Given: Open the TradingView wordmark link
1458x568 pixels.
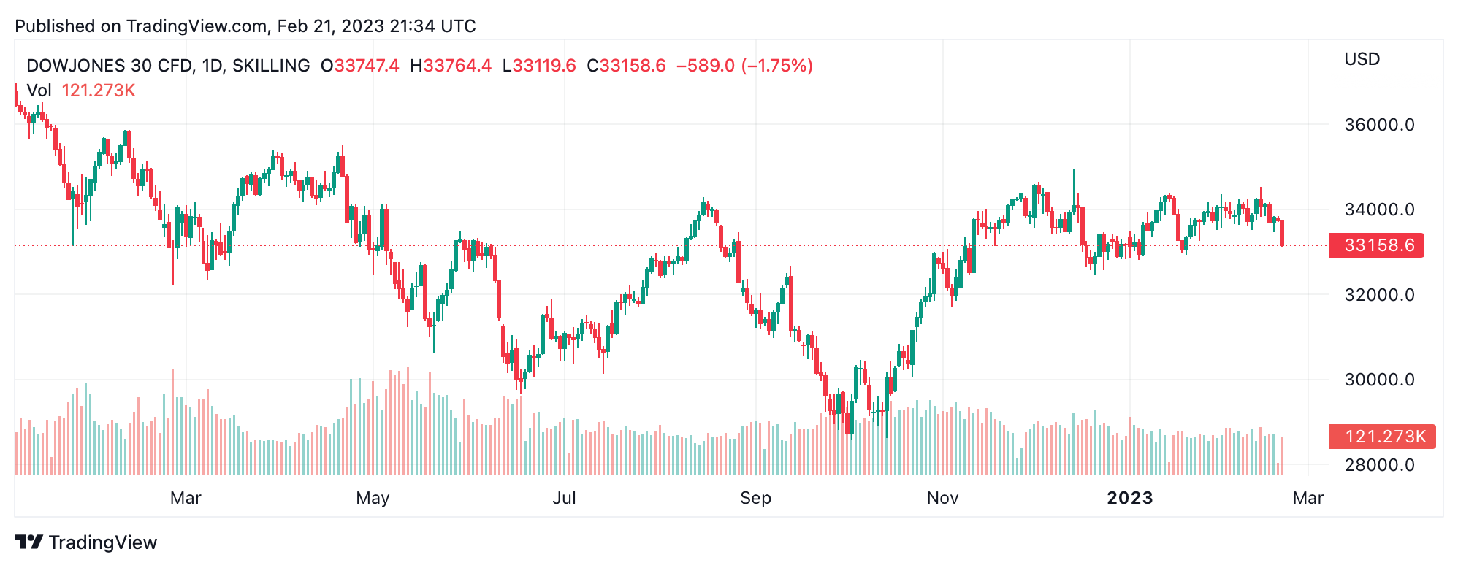Looking at the screenshot, I should pyautogui.click(x=103, y=542).
